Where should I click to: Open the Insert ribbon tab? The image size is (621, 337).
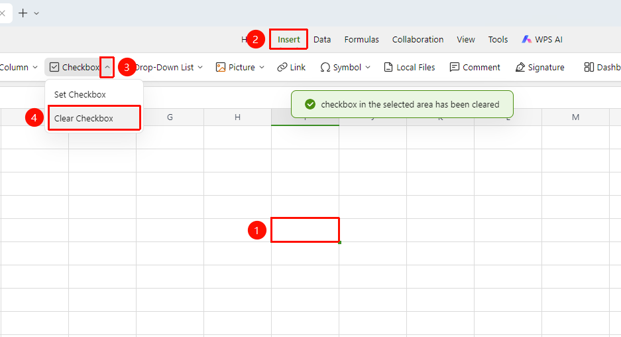pyautogui.click(x=289, y=40)
